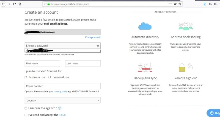Open the downloads arrow icon
The height and width of the screenshot is (119, 220).
(x=205, y=4)
